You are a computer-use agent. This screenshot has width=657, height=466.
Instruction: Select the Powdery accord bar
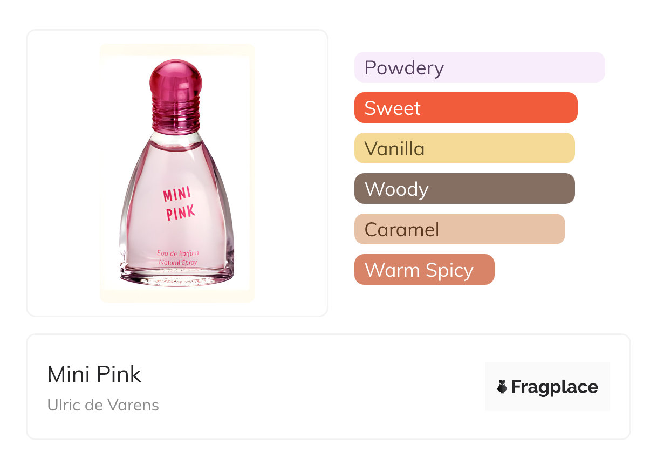coord(479,67)
